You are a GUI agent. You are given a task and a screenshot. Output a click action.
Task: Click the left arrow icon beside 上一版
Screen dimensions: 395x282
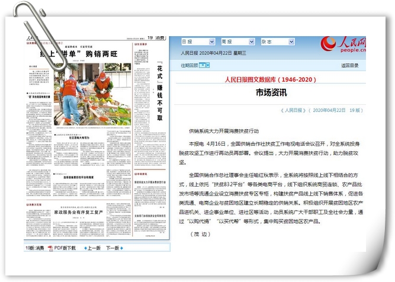point(86,248)
